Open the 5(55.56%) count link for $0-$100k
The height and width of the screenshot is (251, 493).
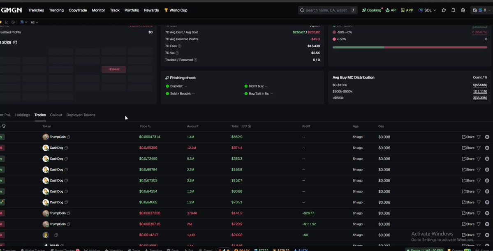480,85
